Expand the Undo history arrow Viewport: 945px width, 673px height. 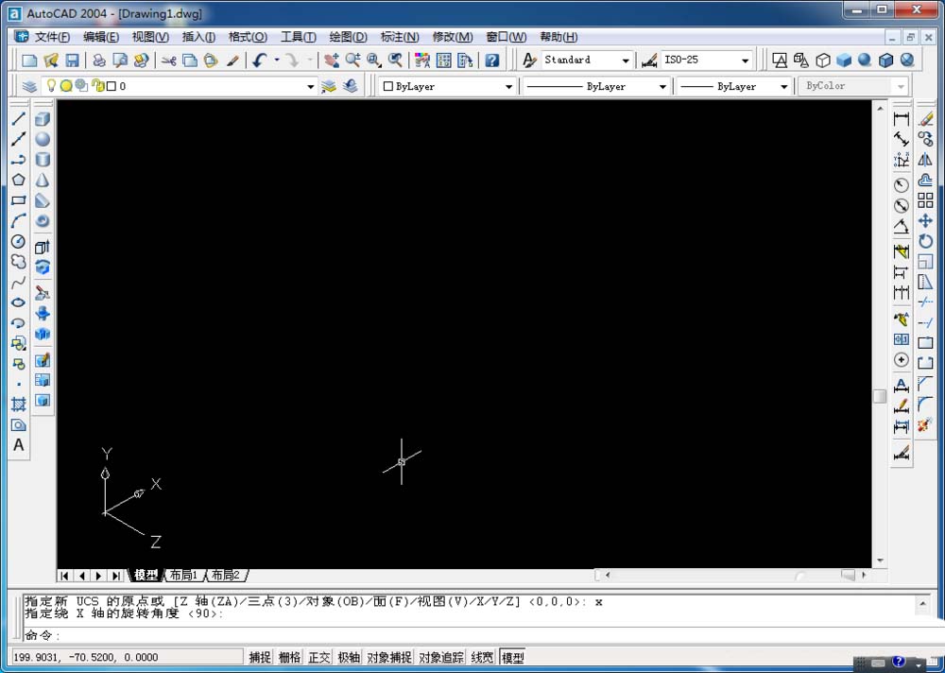click(277, 60)
